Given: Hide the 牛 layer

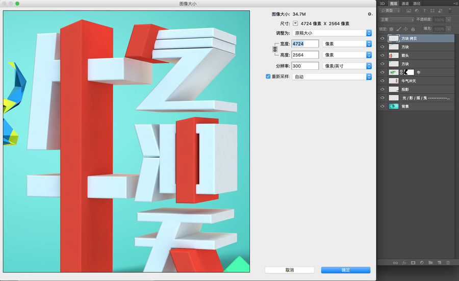Looking at the screenshot, I should [x=382, y=72].
